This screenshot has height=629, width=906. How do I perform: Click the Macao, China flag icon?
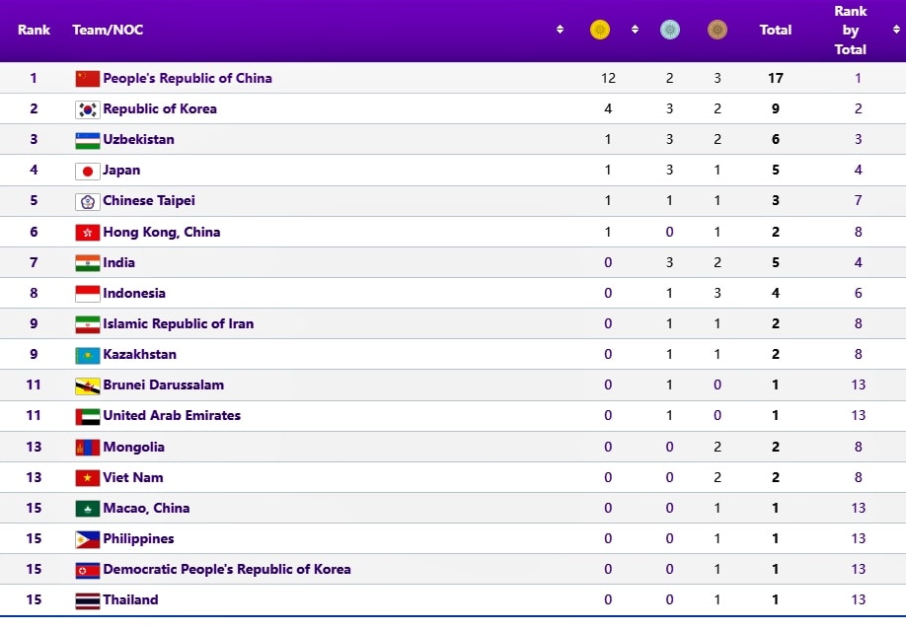[x=87, y=509]
